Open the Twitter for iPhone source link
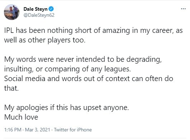The height and width of the screenshot is (140, 190). click(73, 130)
